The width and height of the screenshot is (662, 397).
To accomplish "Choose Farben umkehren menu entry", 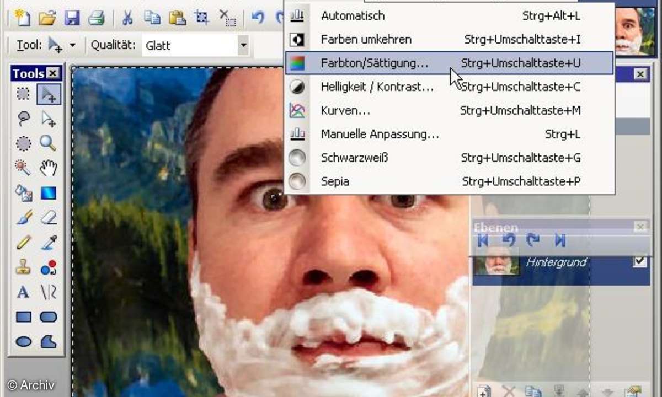I will 449,40.
